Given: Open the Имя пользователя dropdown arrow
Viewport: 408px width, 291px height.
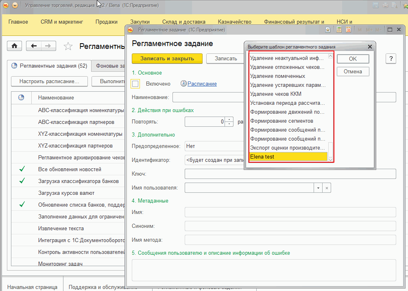Looking at the screenshot, I should (318, 188).
